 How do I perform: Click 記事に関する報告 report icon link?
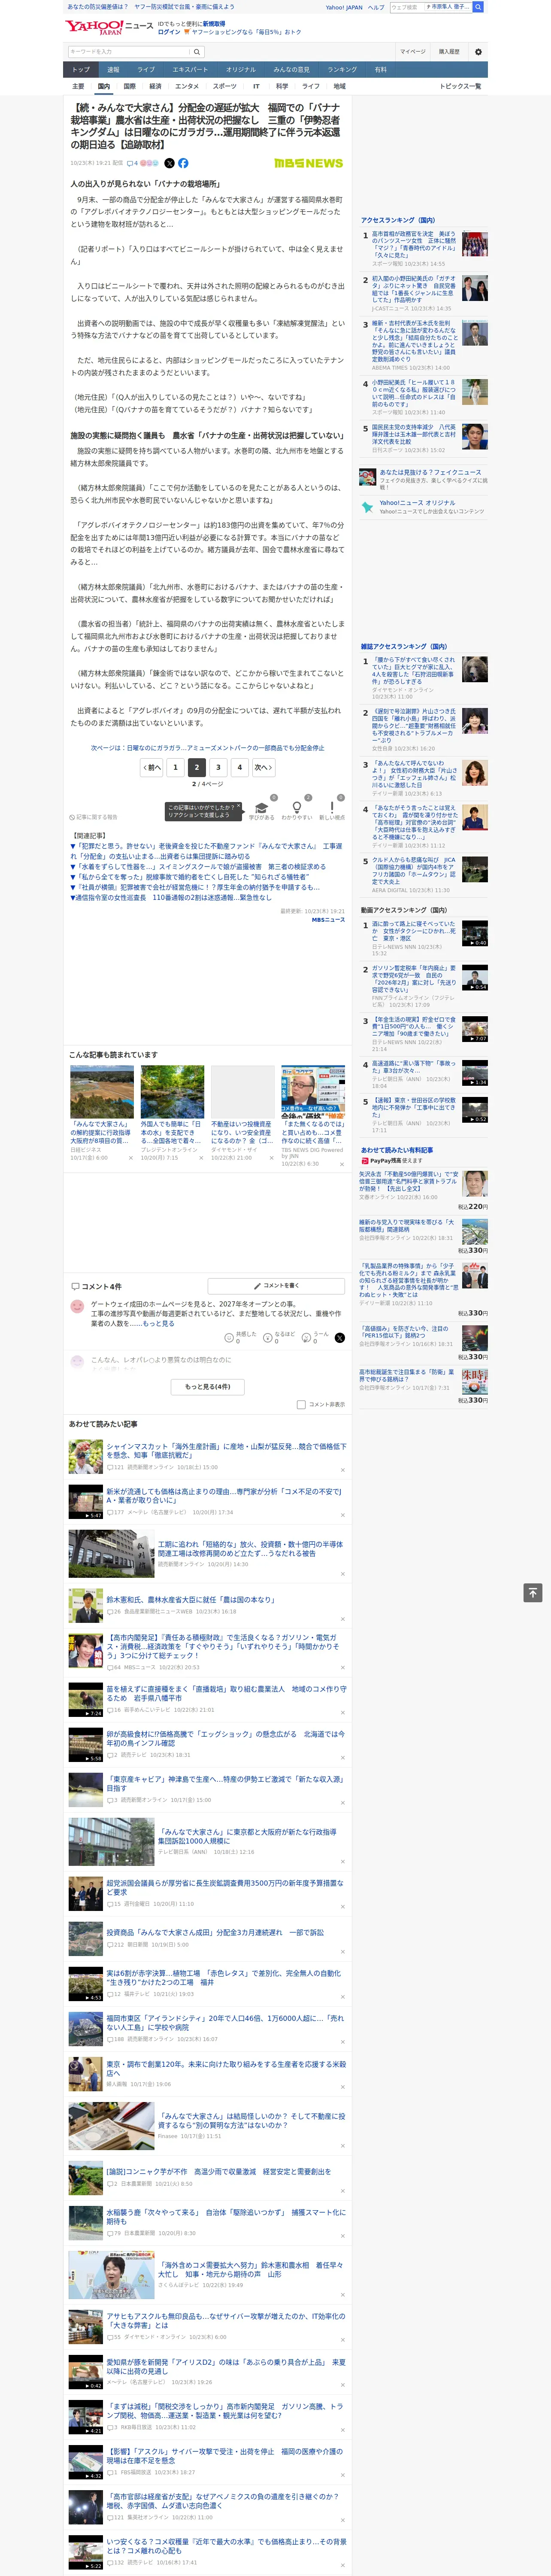click(x=93, y=817)
